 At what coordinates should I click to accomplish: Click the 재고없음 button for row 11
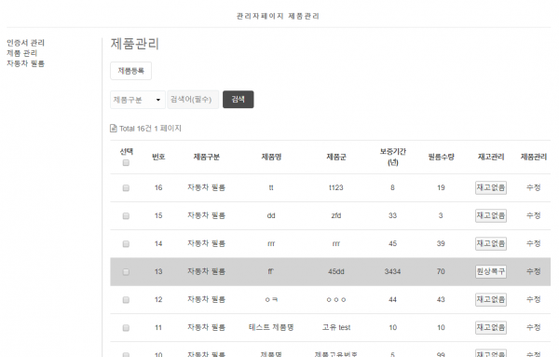[491, 328]
